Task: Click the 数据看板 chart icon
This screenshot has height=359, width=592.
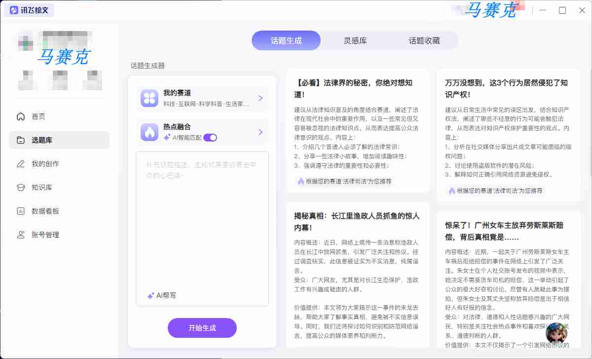Action: (x=21, y=211)
